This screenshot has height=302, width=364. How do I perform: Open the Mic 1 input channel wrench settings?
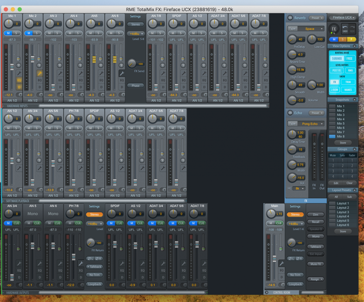pyautogui.click(x=19, y=73)
